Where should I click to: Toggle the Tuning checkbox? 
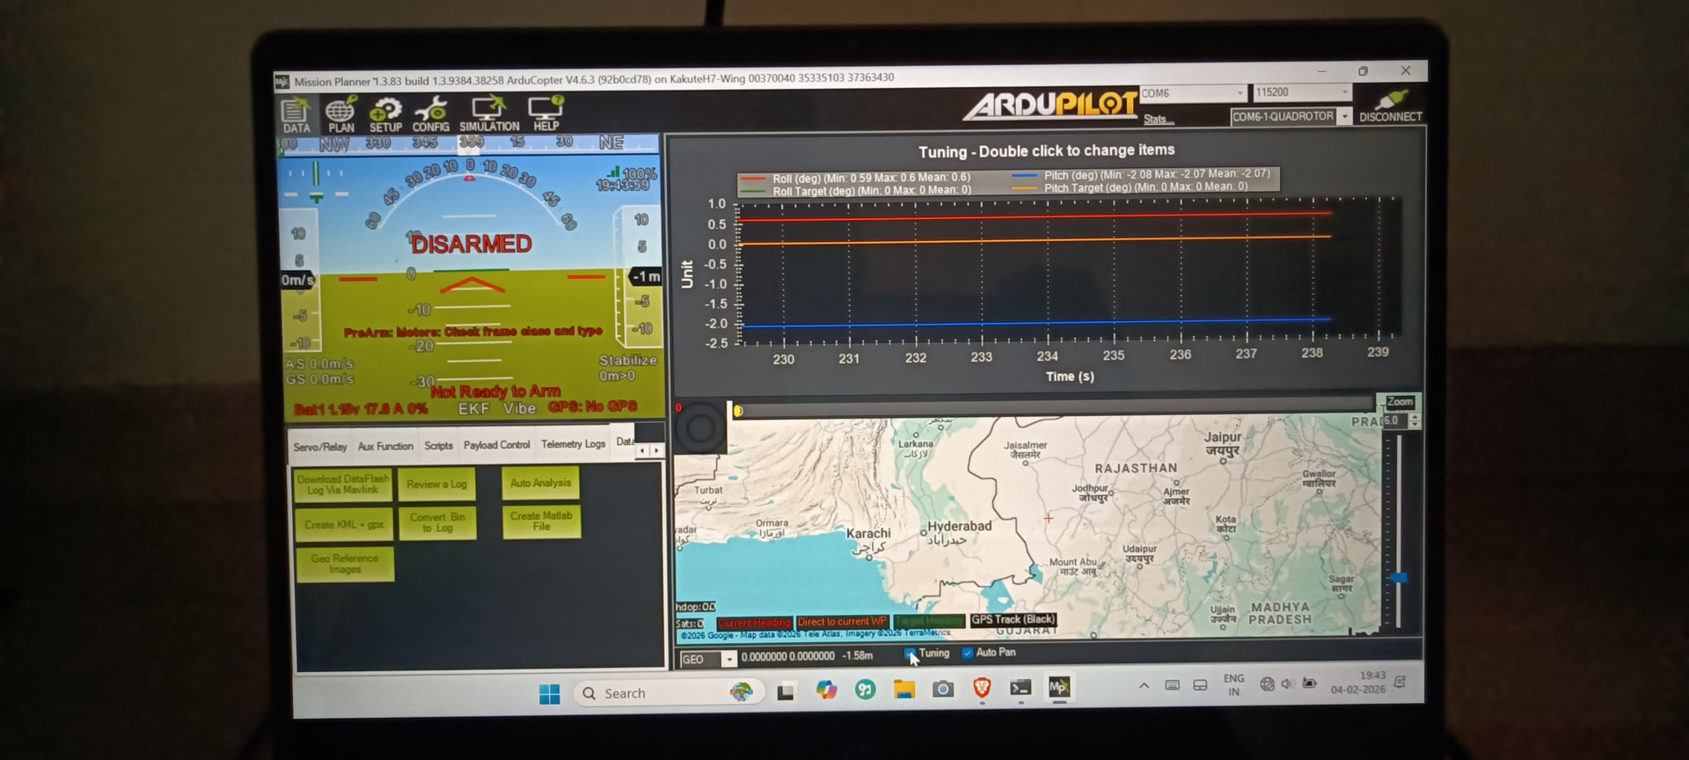910,654
